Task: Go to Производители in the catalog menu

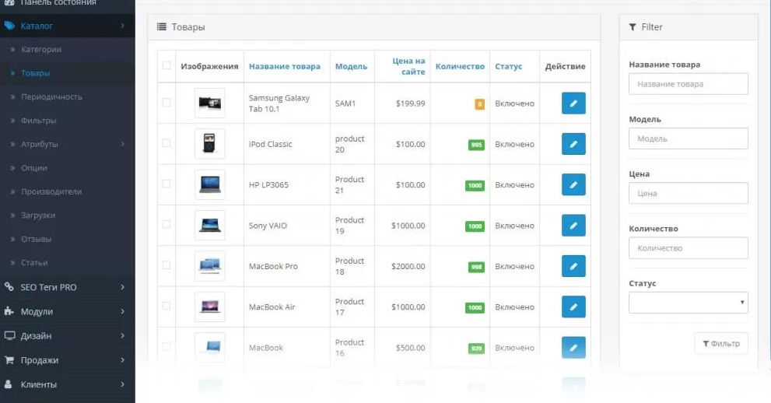Action: (51, 191)
